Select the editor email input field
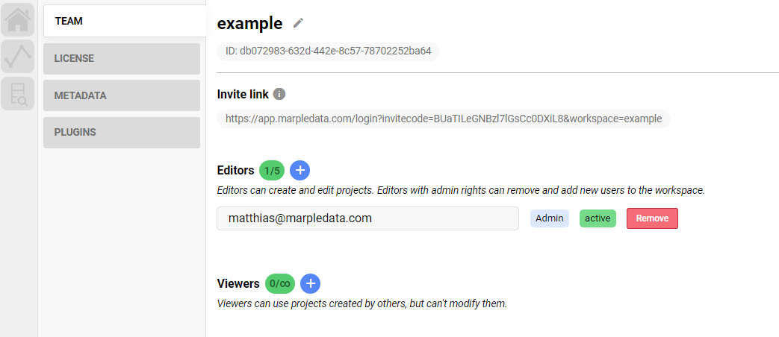 point(367,218)
